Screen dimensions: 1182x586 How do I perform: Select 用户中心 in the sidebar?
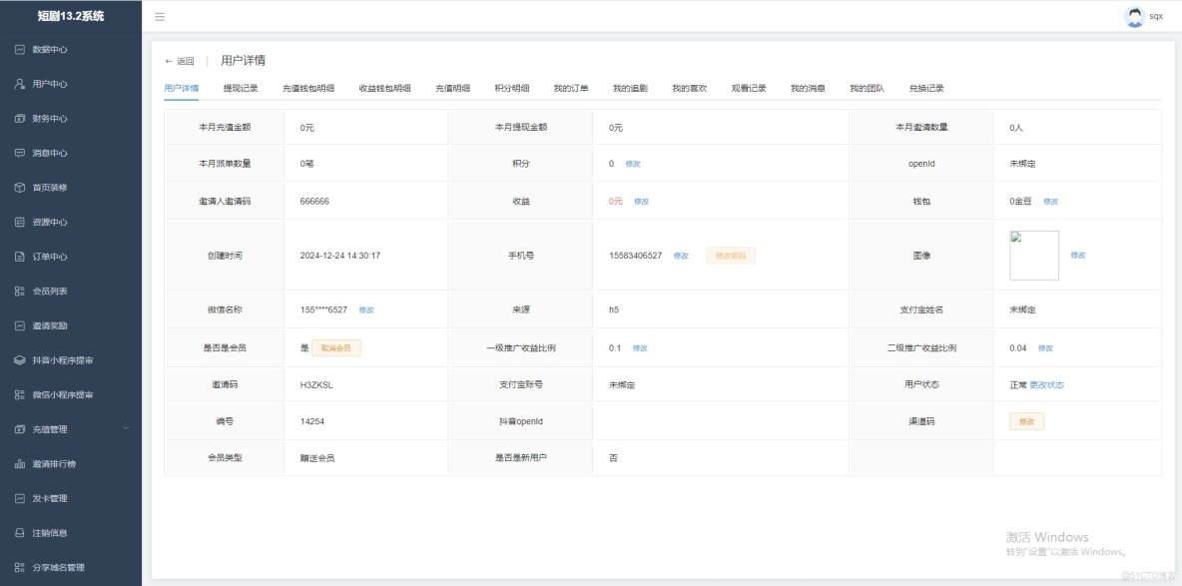[51, 82]
